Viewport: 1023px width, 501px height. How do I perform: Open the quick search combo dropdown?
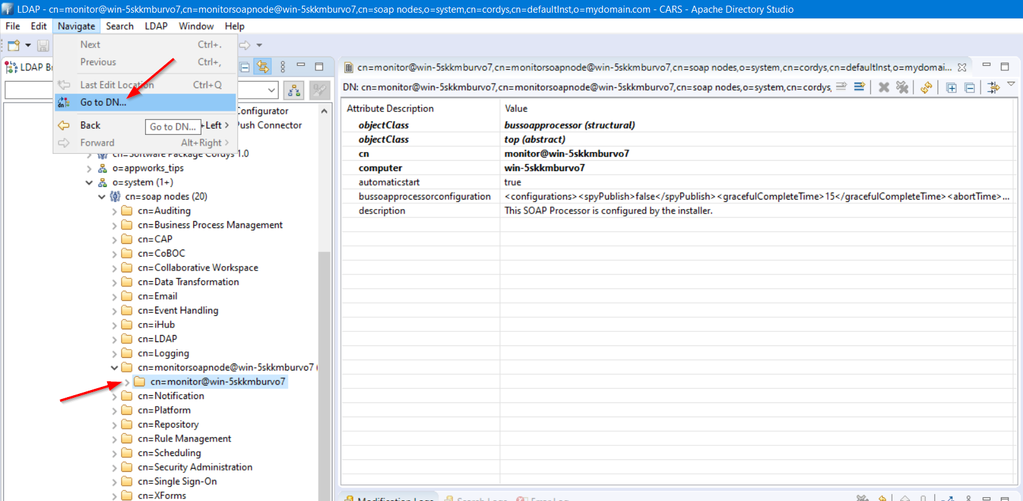(x=271, y=91)
